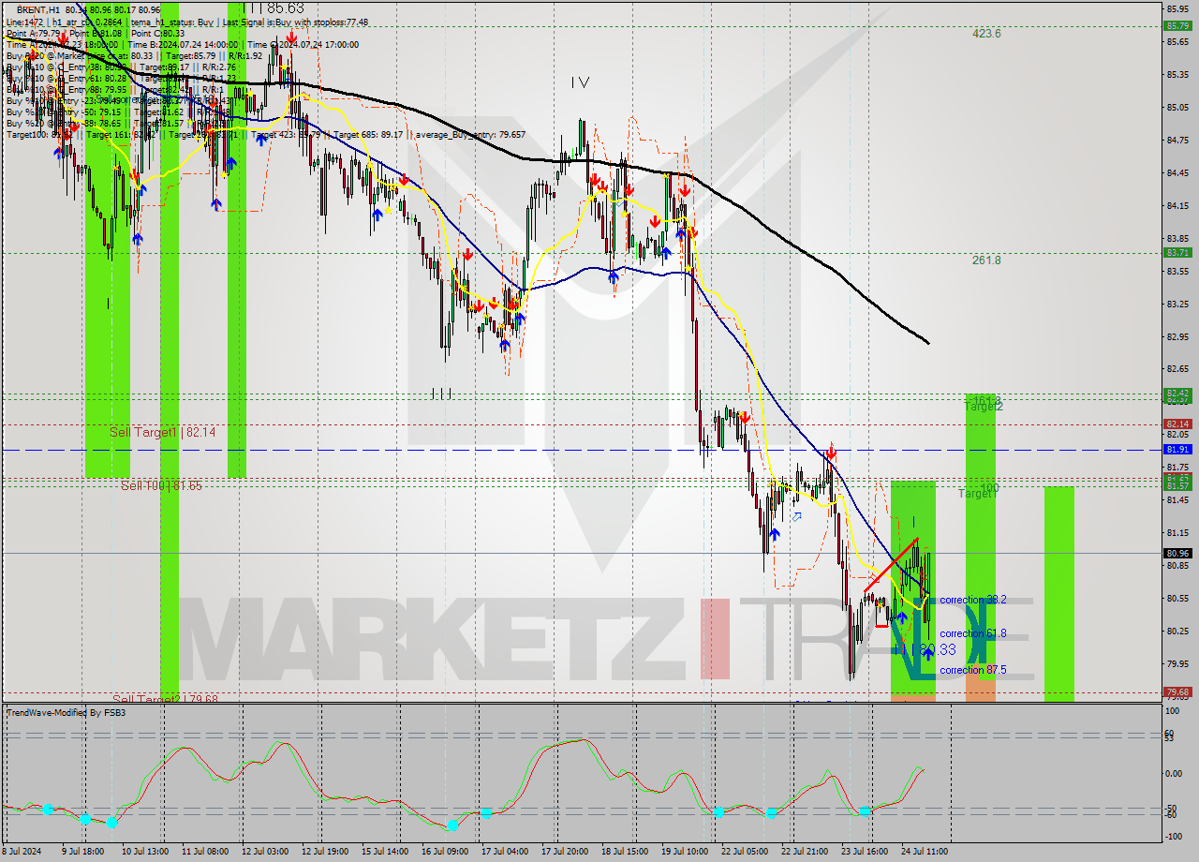Click the Target2 label
This screenshot has width=1199, height=862.
click(x=984, y=407)
